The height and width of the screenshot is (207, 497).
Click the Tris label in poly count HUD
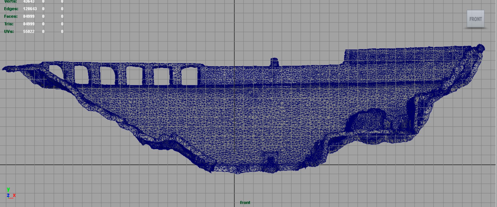tap(9, 24)
